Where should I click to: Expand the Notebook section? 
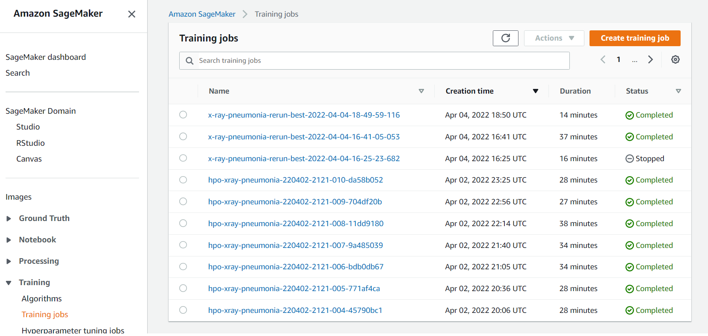[x=9, y=240]
